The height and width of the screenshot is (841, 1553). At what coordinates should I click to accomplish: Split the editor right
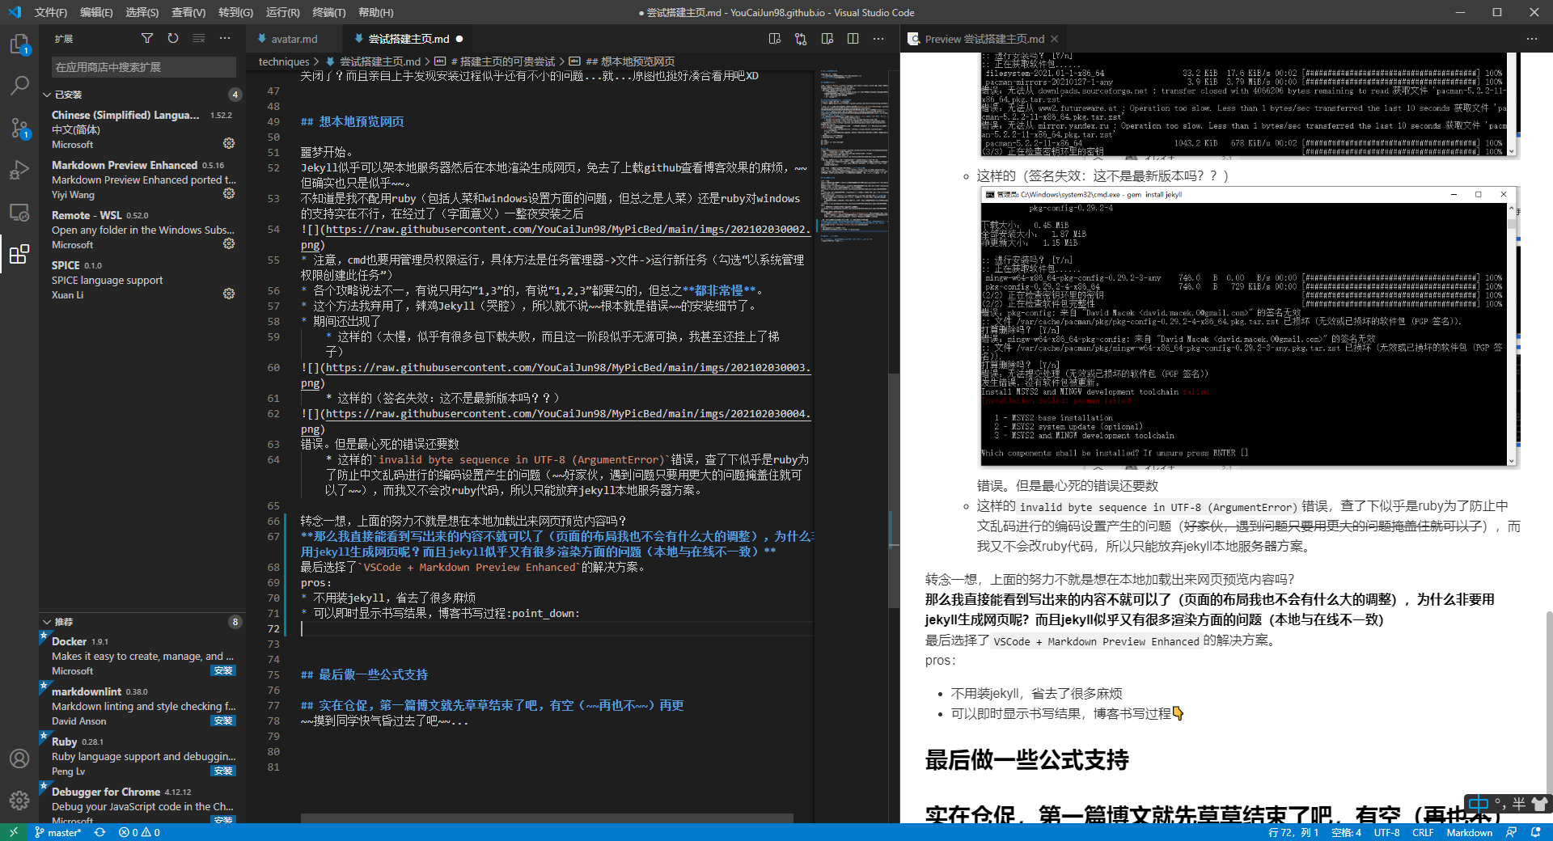[x=853, y=38]
